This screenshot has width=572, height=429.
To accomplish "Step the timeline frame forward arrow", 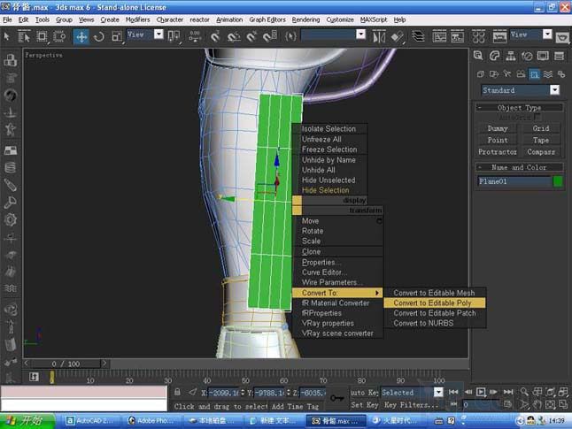I will point(104,364).
